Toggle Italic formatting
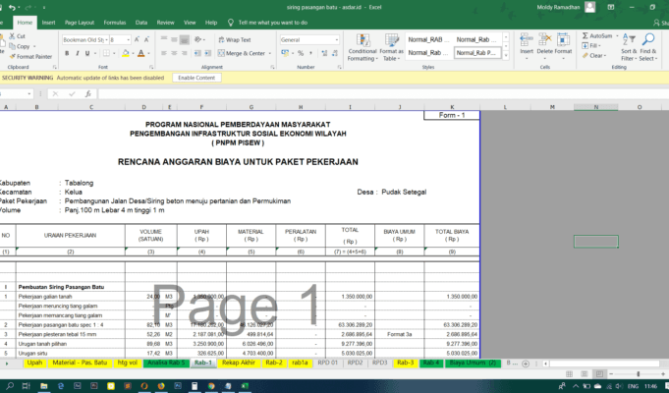Image resolution: width=669 pixels, height=393 pixels. pos(77,53)
